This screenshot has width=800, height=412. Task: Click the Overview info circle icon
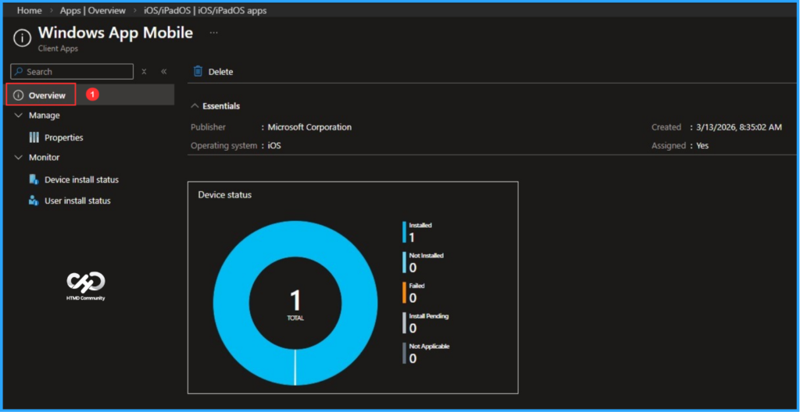point(19,95)
